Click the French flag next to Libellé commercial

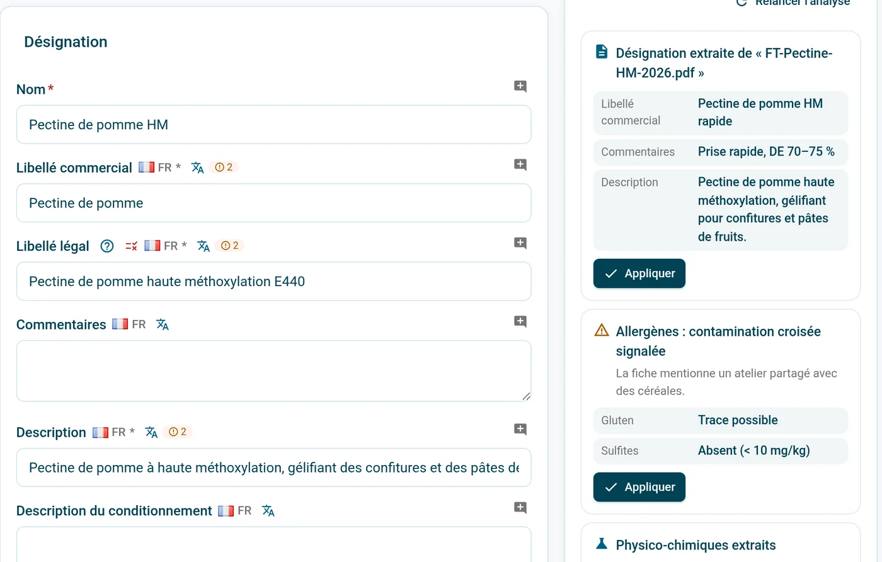[146, 167]
